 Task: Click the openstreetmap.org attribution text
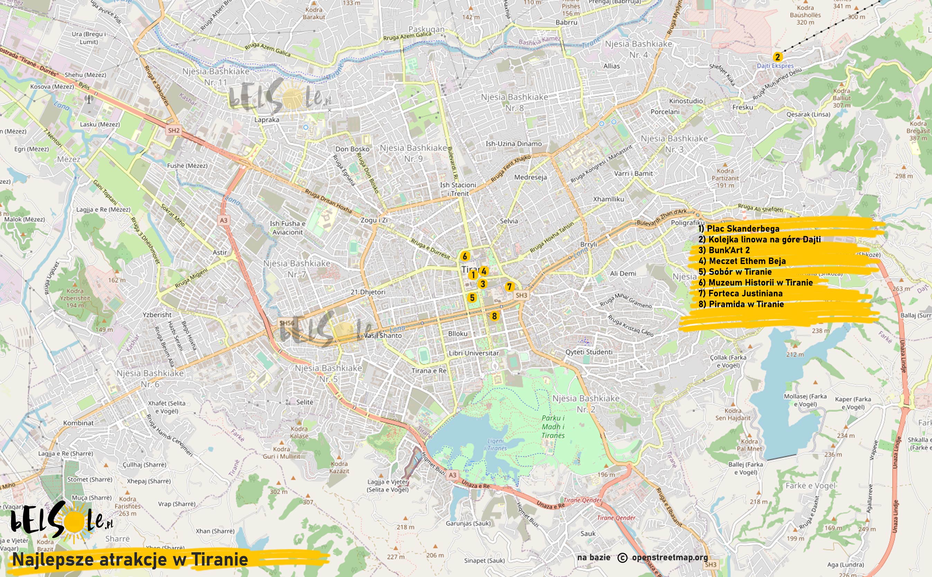670,558
